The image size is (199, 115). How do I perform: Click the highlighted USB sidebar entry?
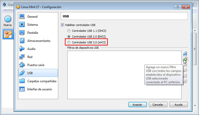click(30, 73)
